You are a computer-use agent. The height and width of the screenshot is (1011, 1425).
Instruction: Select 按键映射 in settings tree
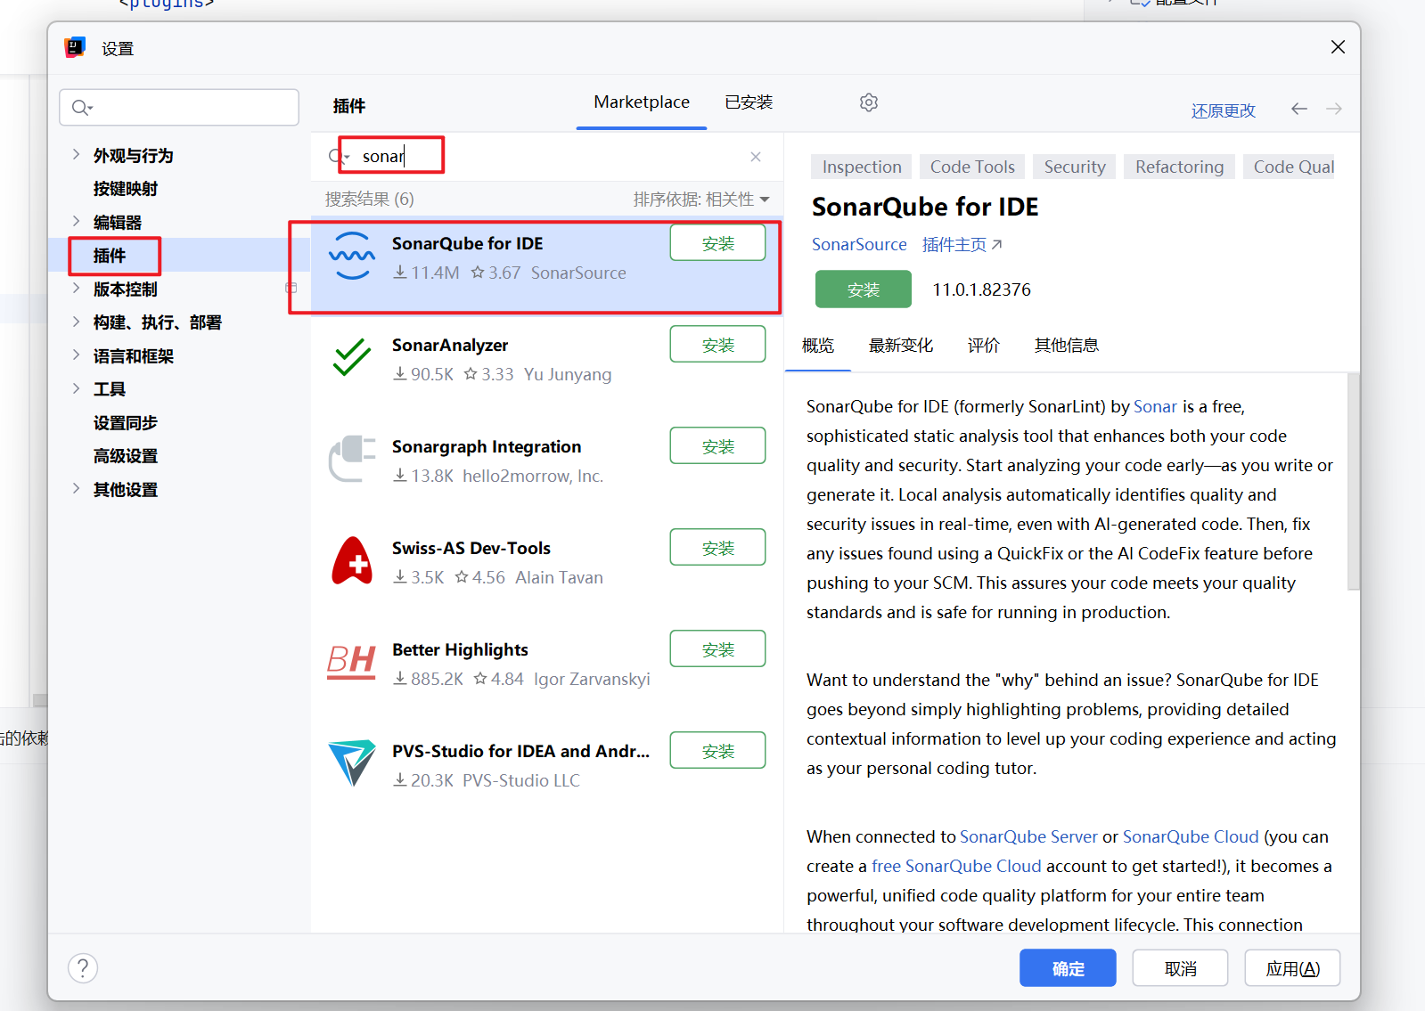point(125,189)
